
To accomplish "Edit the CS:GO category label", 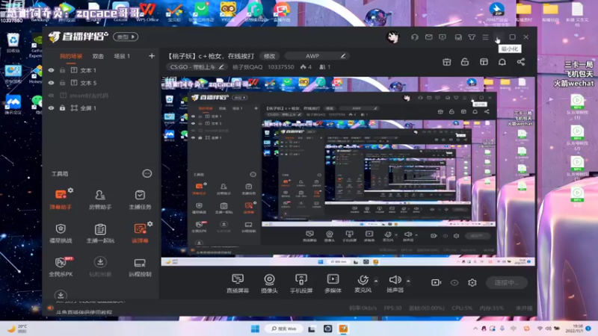I will tap(197, 67).
